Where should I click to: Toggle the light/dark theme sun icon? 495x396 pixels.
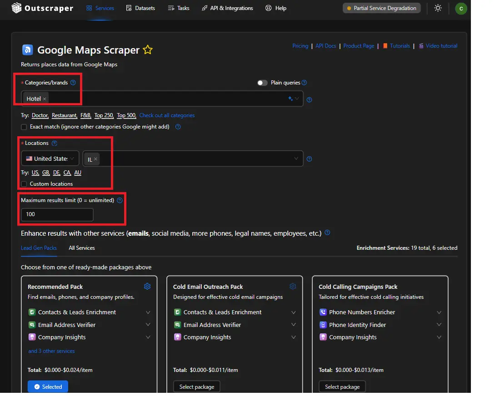[x=438, y=8]
